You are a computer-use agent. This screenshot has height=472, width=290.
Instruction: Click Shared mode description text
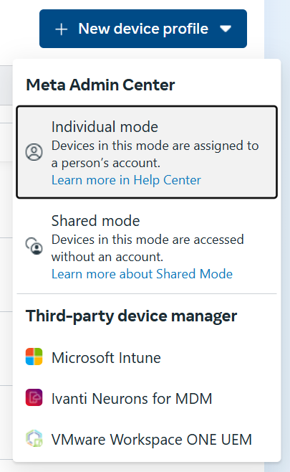(x=148, y=248)
